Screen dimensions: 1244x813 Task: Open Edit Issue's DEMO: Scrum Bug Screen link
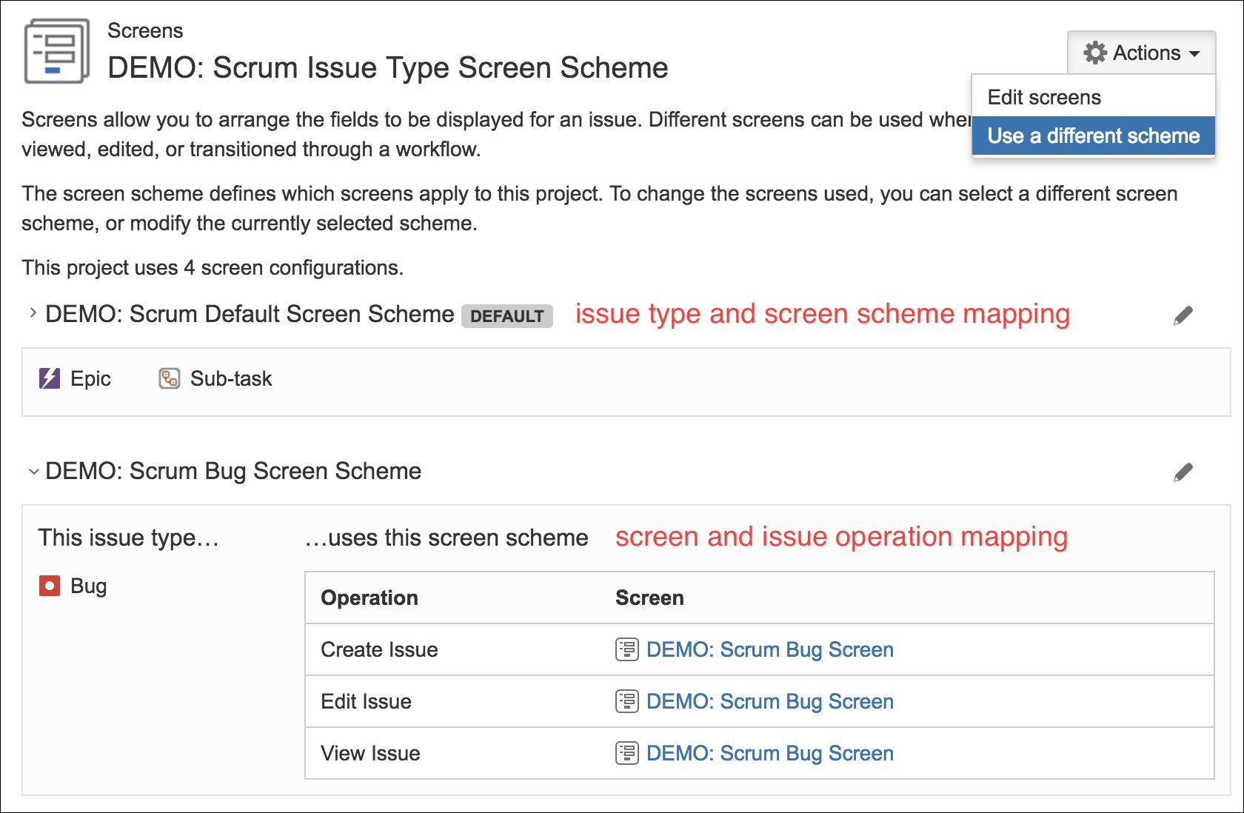click(x=769, y=701)
